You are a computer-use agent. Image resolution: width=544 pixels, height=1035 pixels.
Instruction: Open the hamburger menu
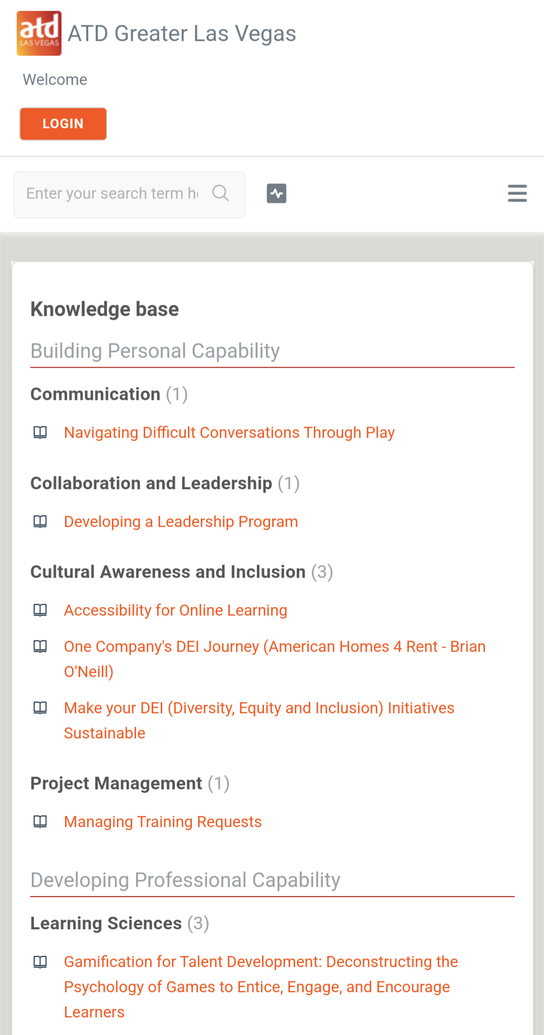tap(517, 193)
